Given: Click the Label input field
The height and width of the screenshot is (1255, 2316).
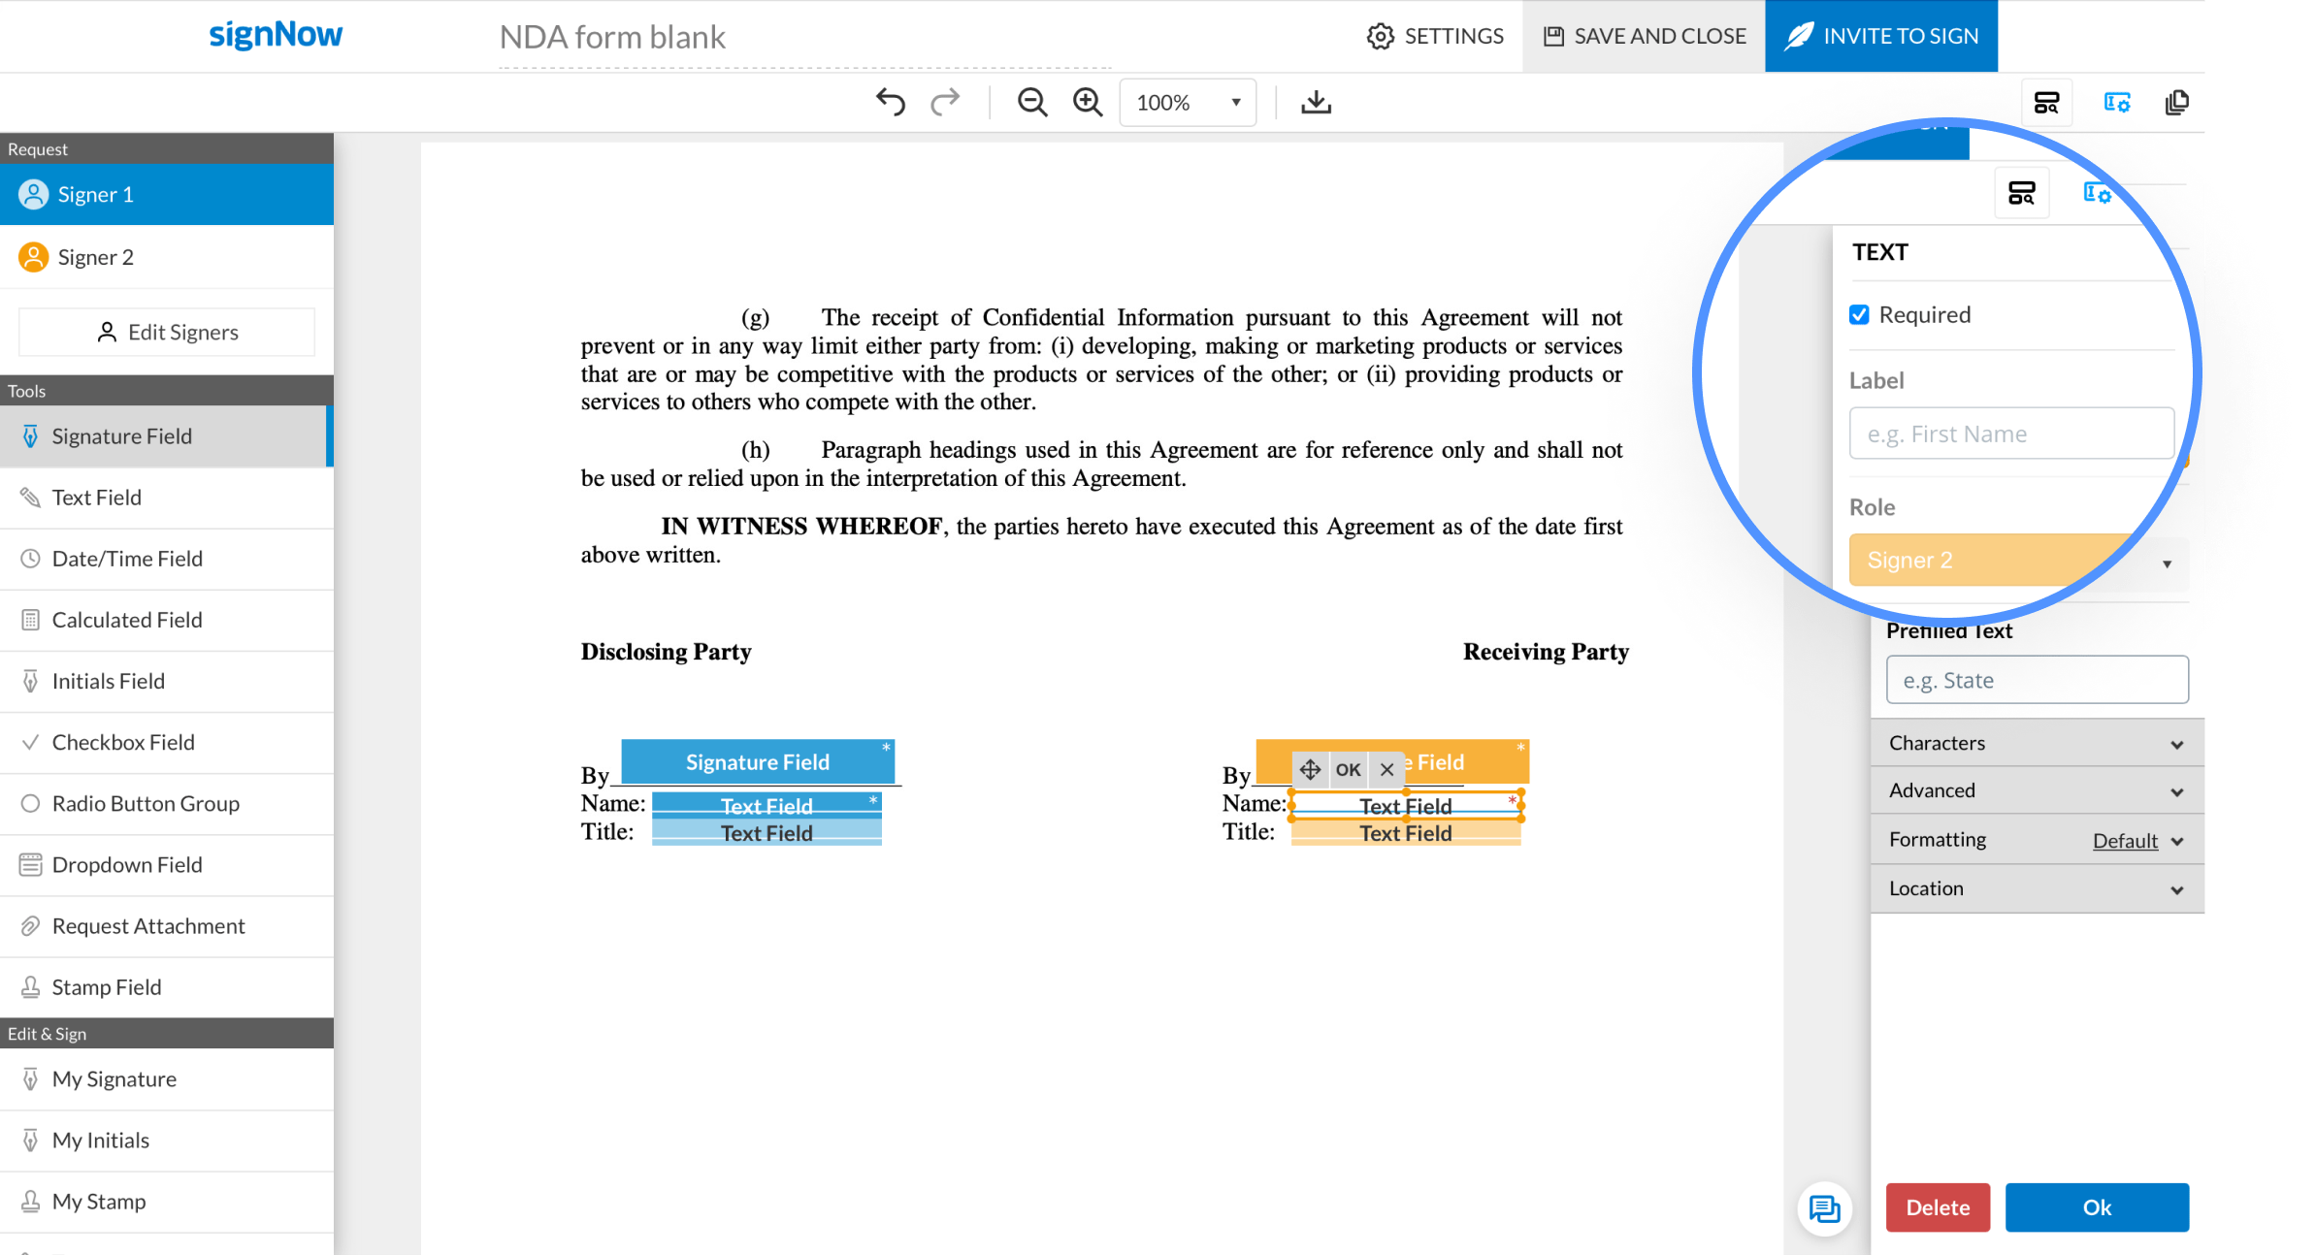Looking at the screenshot, I should pyautogui.click(x=2009, y=433).
